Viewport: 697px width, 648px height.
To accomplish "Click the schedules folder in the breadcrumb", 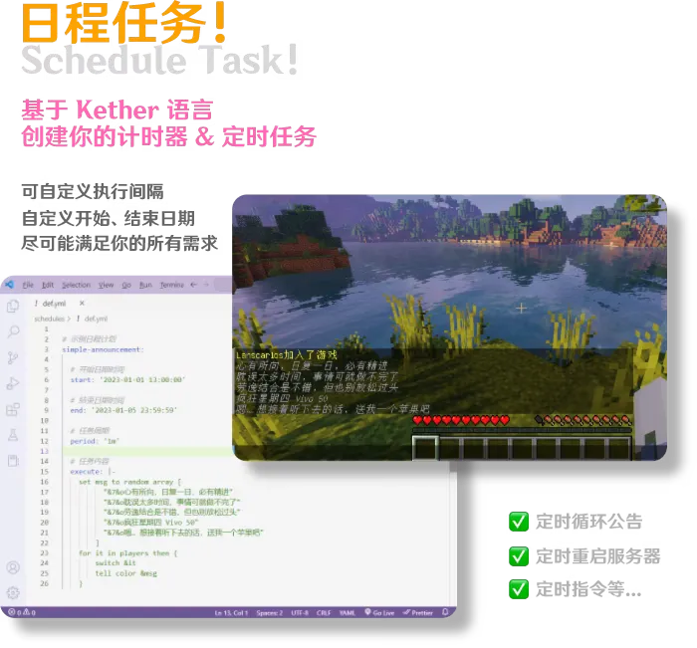I will pyautogui.click(x=49, y=319).
